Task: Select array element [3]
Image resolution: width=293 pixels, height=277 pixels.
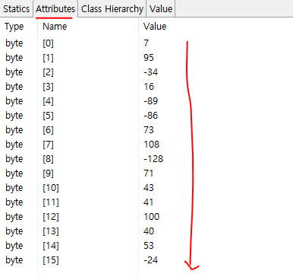Action: coord(48,87)
